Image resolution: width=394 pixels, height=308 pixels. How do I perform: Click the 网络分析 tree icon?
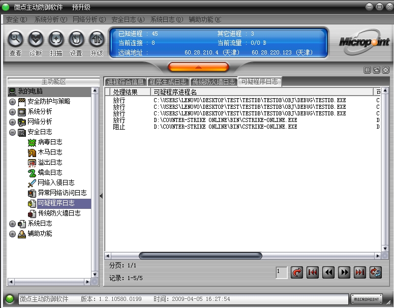click(22, 122)
